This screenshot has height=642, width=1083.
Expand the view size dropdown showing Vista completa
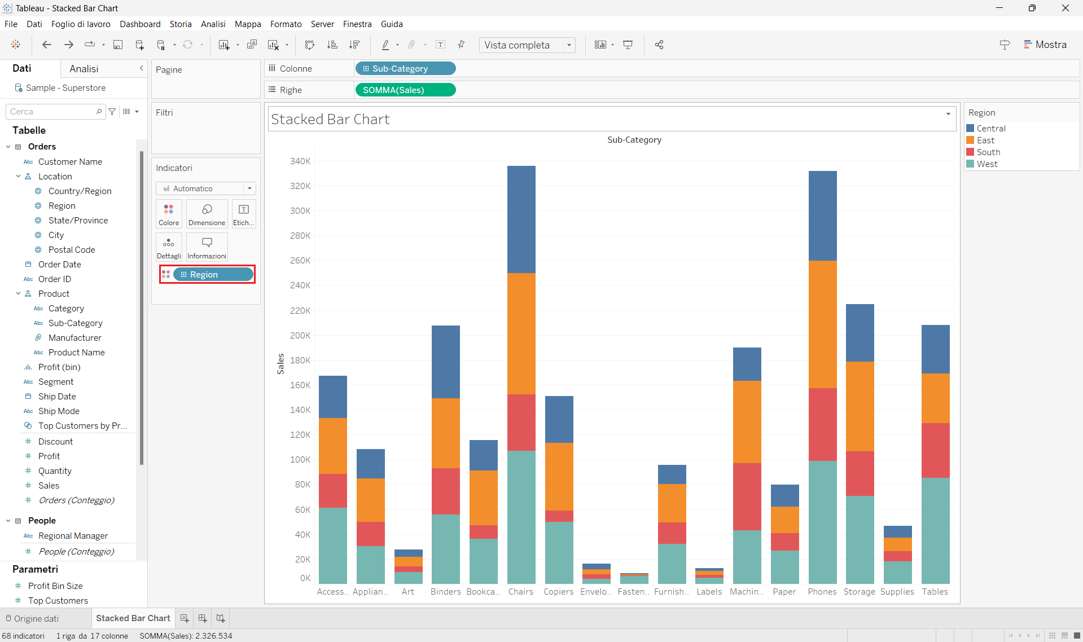pyautogui.click(x=569, y=45)
